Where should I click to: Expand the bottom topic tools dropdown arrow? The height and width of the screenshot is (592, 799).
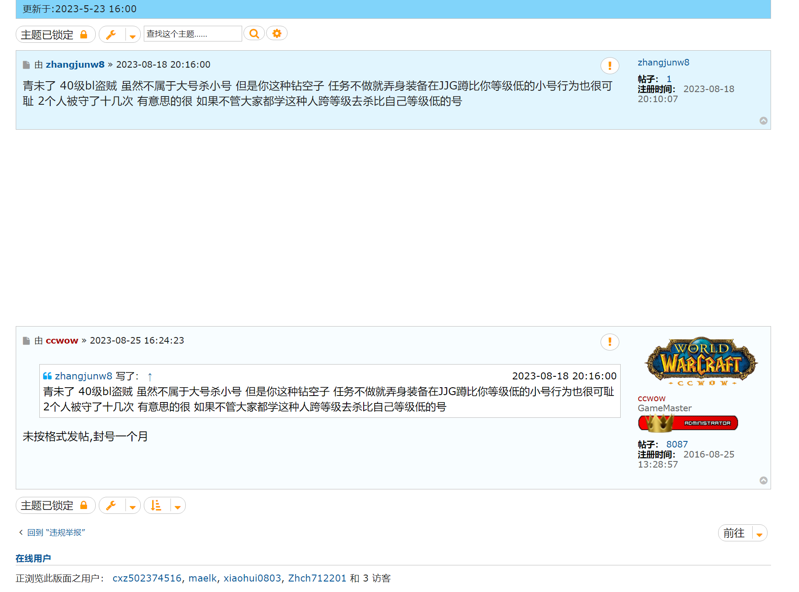pyautogui.click(x=132, y=506)
